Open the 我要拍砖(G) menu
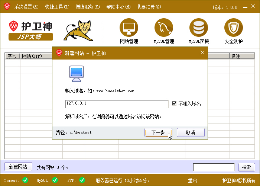Viewport: 260px width, 186px height. 149,7
